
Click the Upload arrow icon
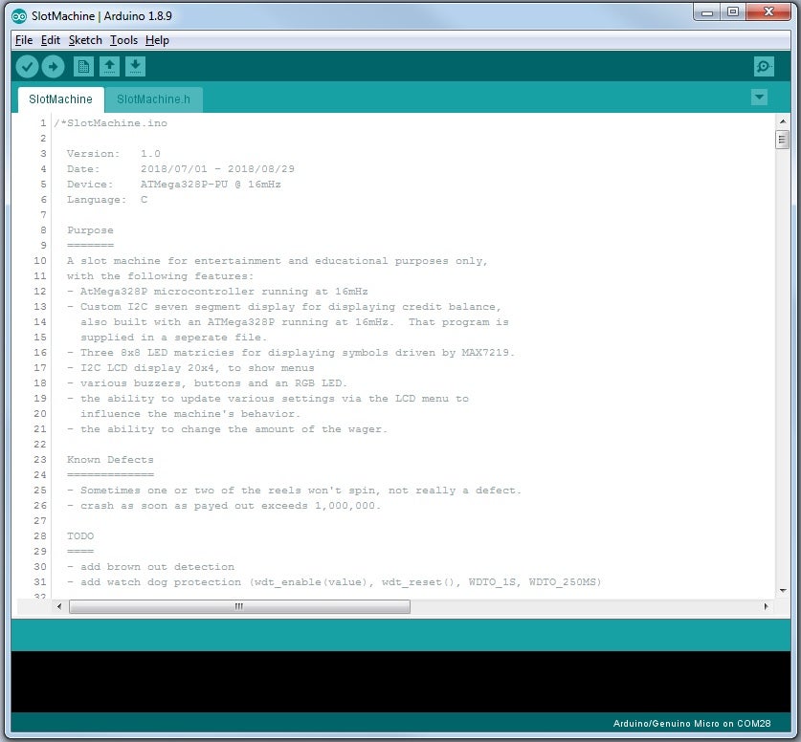(54, 66)
